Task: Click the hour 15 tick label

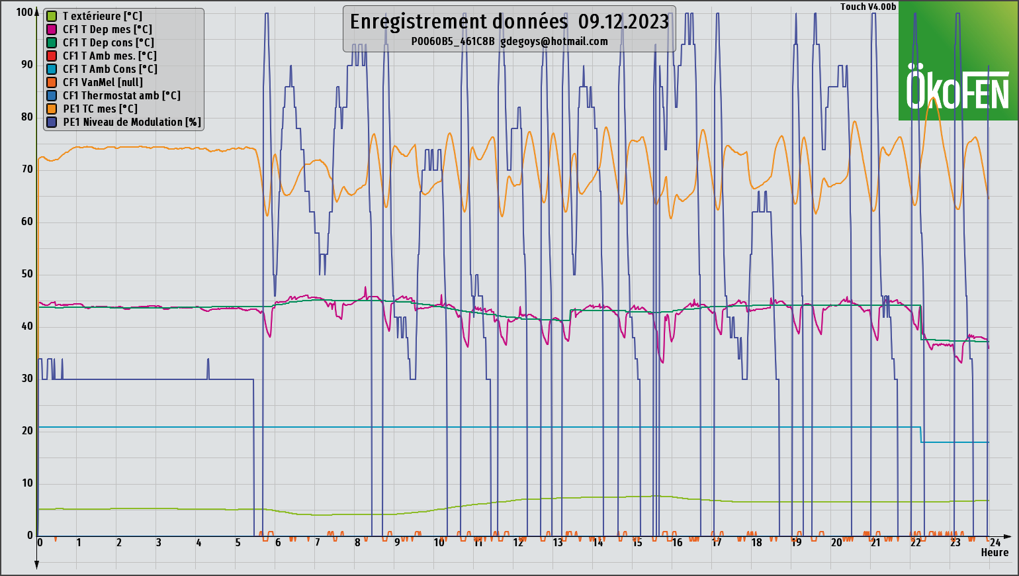Action: click(637, 542)
